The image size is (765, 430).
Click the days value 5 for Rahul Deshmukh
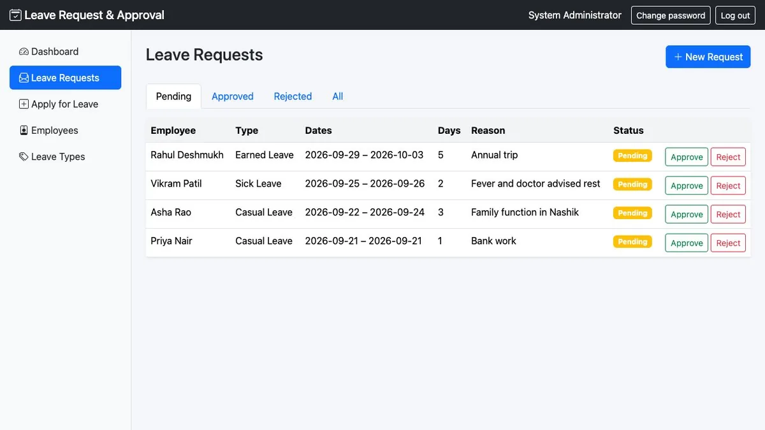[441, 155]
